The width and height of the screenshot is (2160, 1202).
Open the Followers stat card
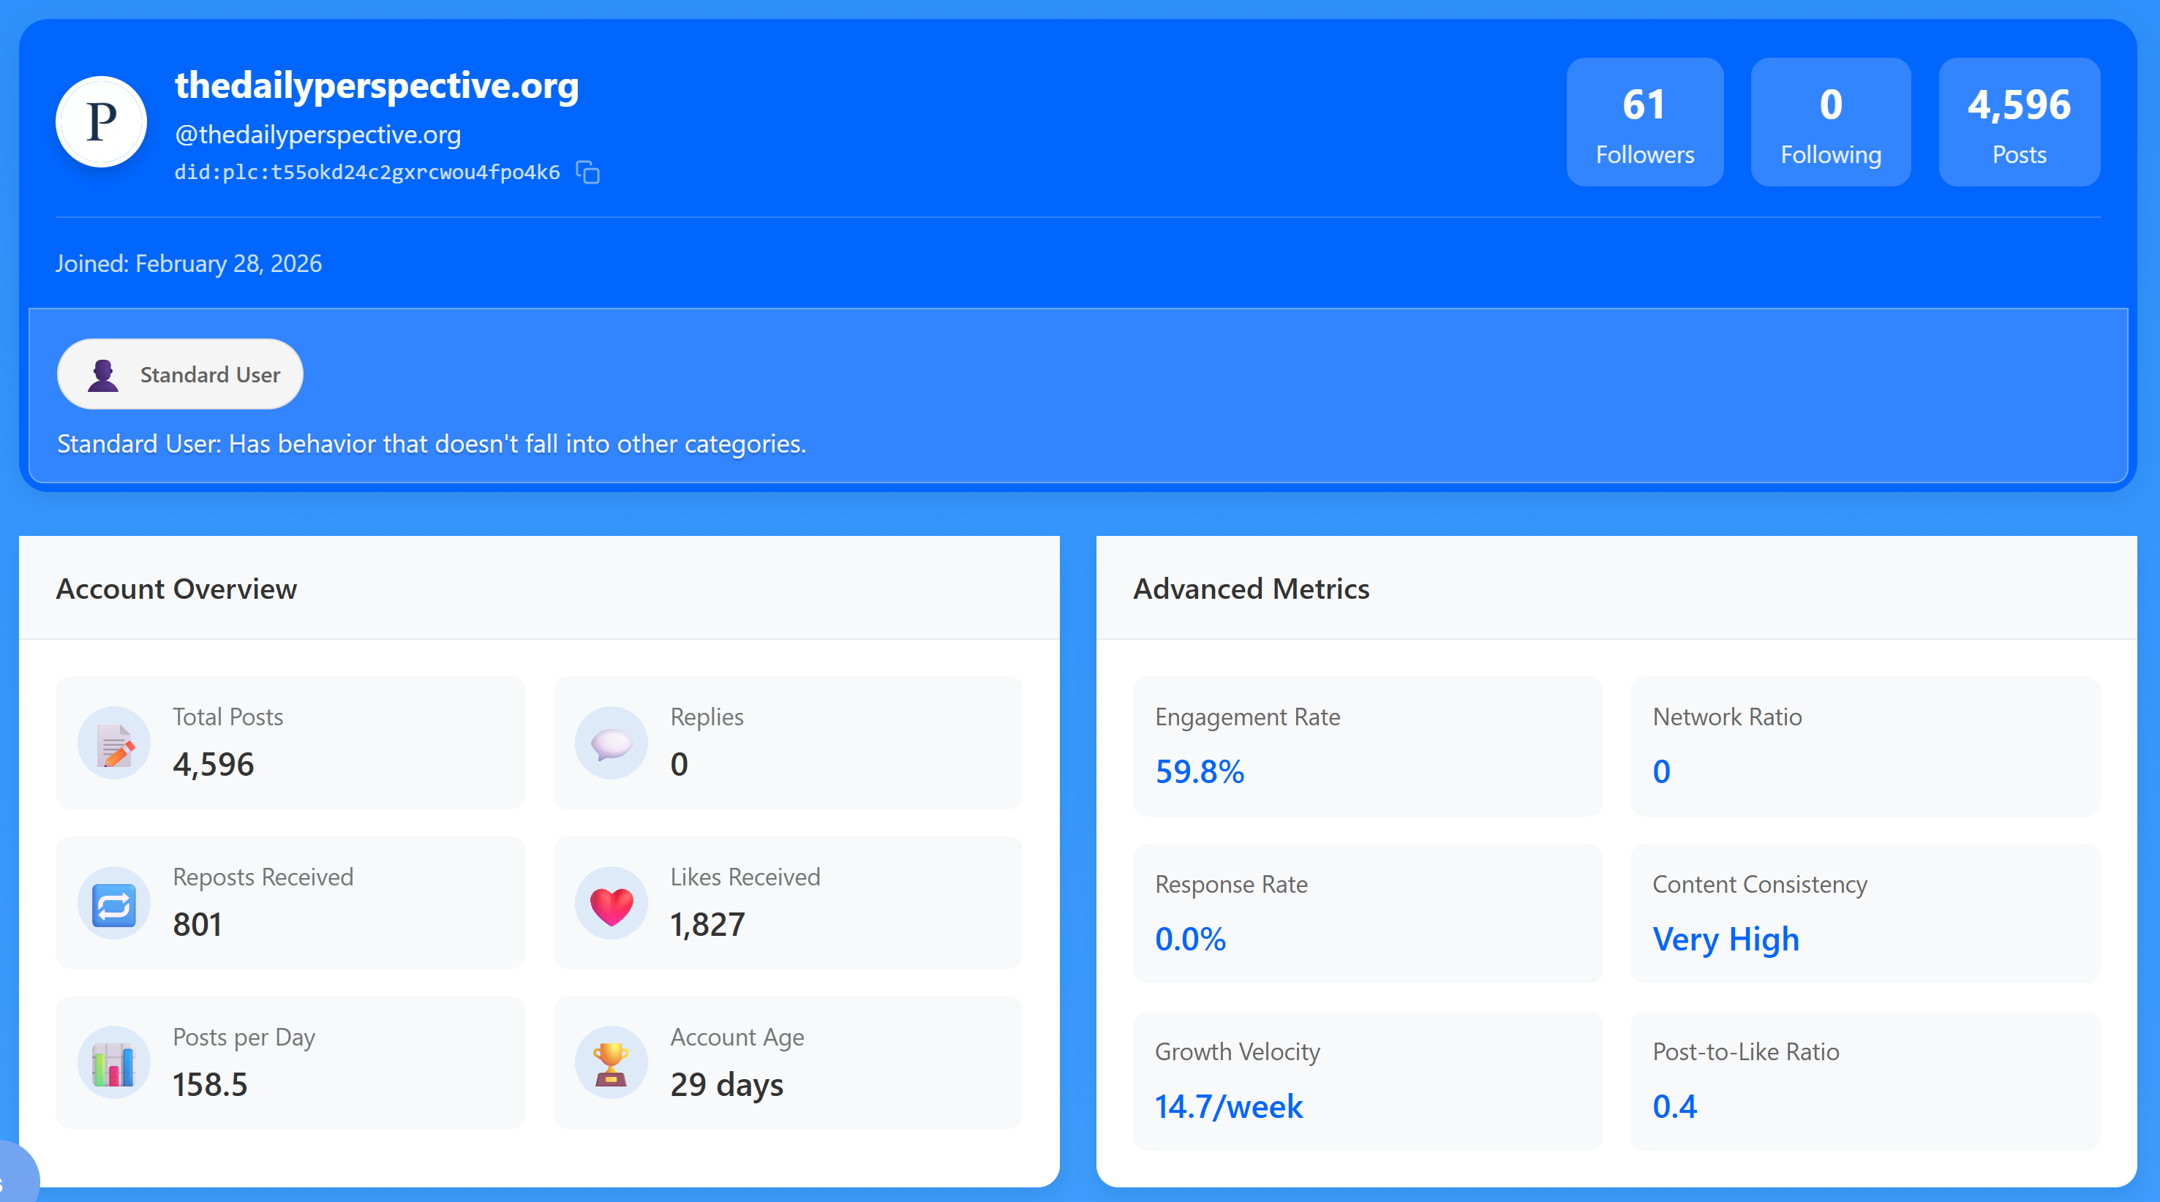[1644, 122]
